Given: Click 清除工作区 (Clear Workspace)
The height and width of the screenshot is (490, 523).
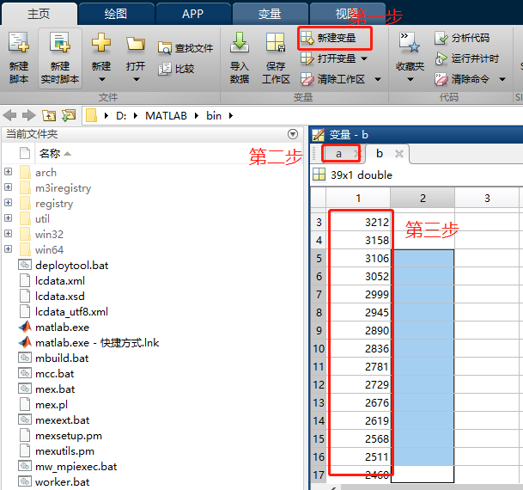Looking at the screenshot, I should (332, 79).
